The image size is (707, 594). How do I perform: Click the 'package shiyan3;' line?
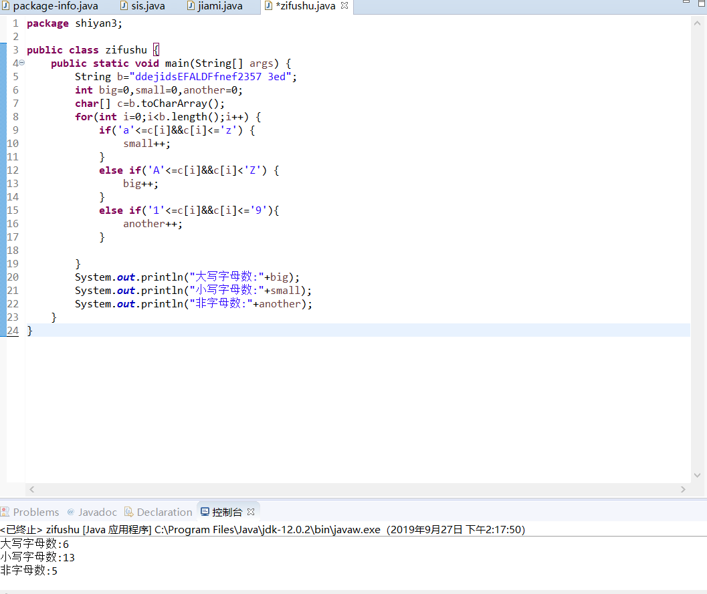(74, 23)
